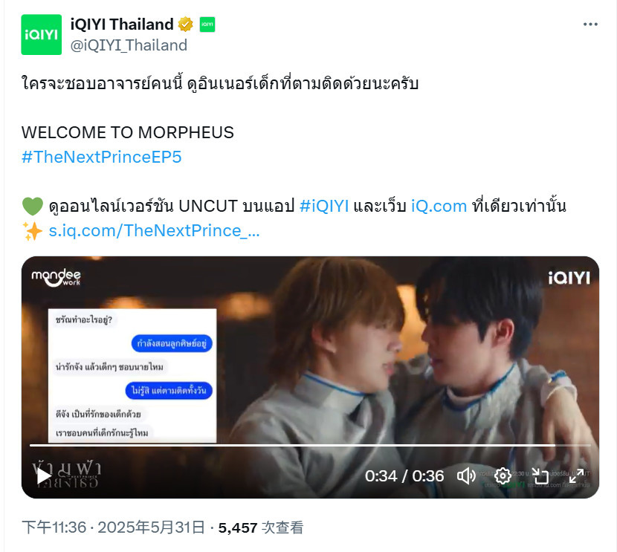
Task: Seek on the video progress bar
Action: (310, 446)
